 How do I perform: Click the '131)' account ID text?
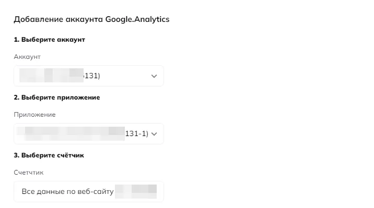[92, 76]
